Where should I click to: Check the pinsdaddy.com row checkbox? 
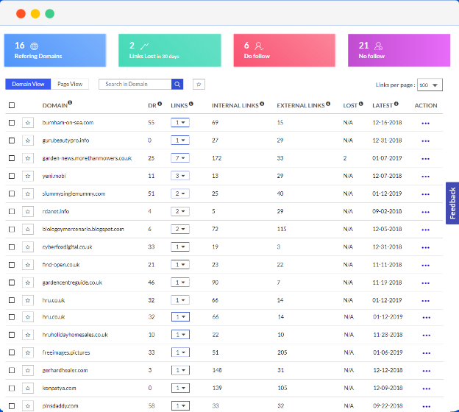(x=12, y=406)
